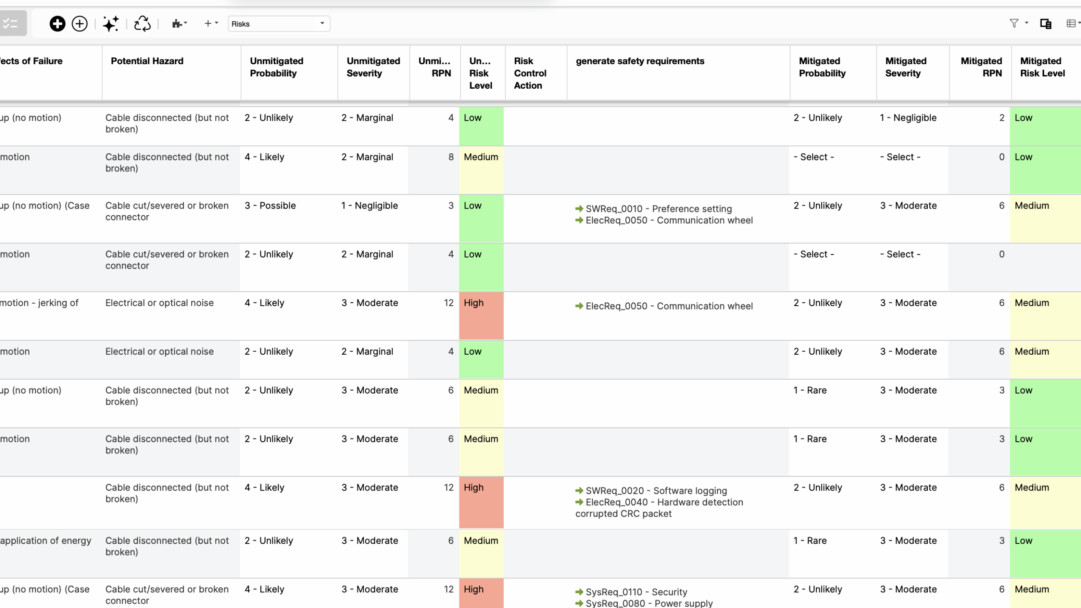Open the Mitigated Probability Select dropdown for the Medium-level row
Screen dimensions: 1081x608
coord(814,157)
